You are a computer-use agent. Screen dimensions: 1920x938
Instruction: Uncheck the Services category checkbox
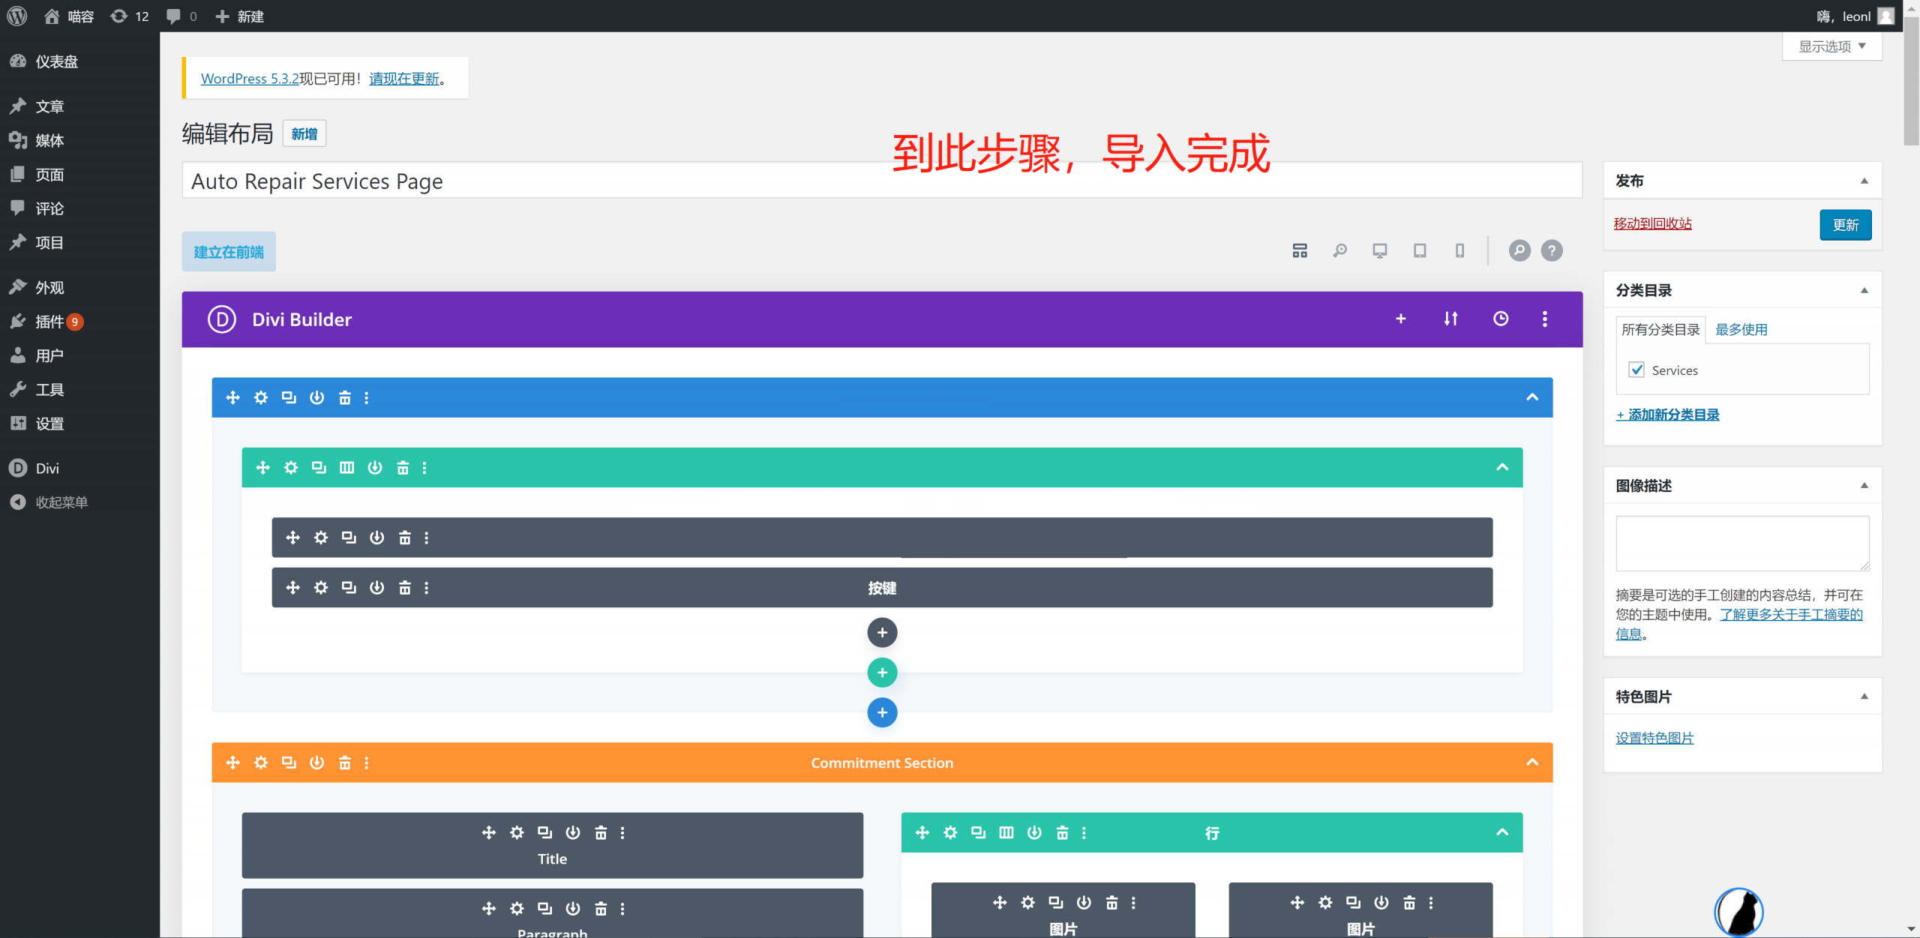point(1636,370)
